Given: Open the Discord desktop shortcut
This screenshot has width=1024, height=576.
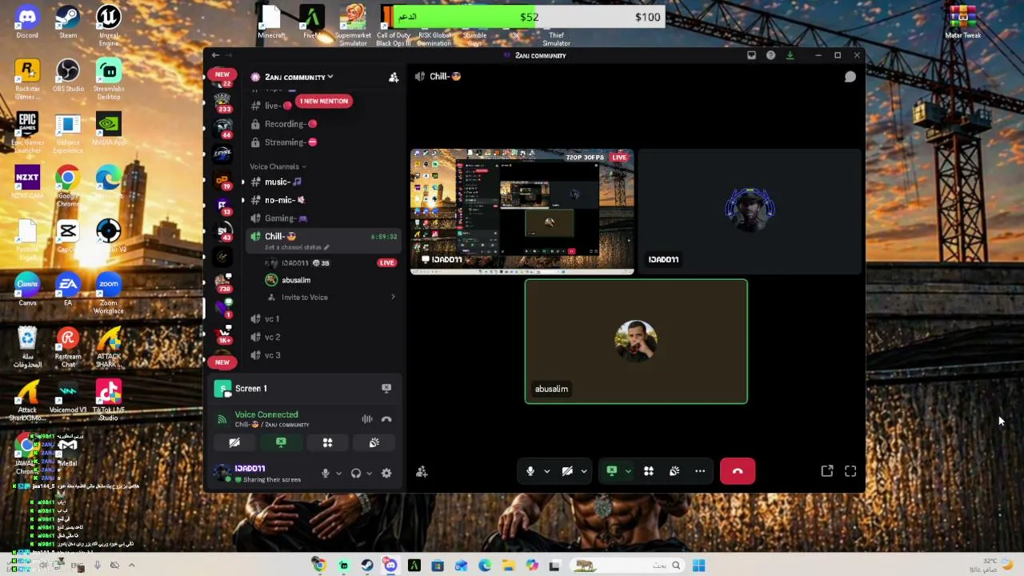Looking at the screenshot, I should 27,22.
